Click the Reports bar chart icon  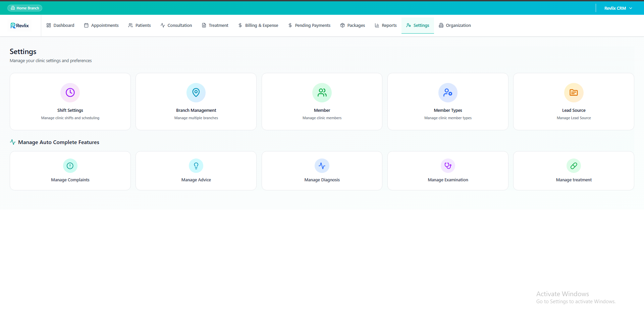pyautogui.click(x=377, y=25)
